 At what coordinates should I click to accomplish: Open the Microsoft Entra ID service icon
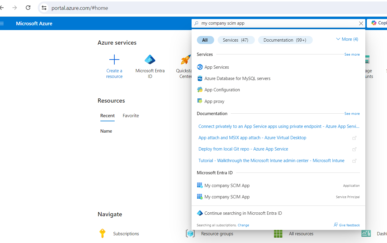click(150, 60)
